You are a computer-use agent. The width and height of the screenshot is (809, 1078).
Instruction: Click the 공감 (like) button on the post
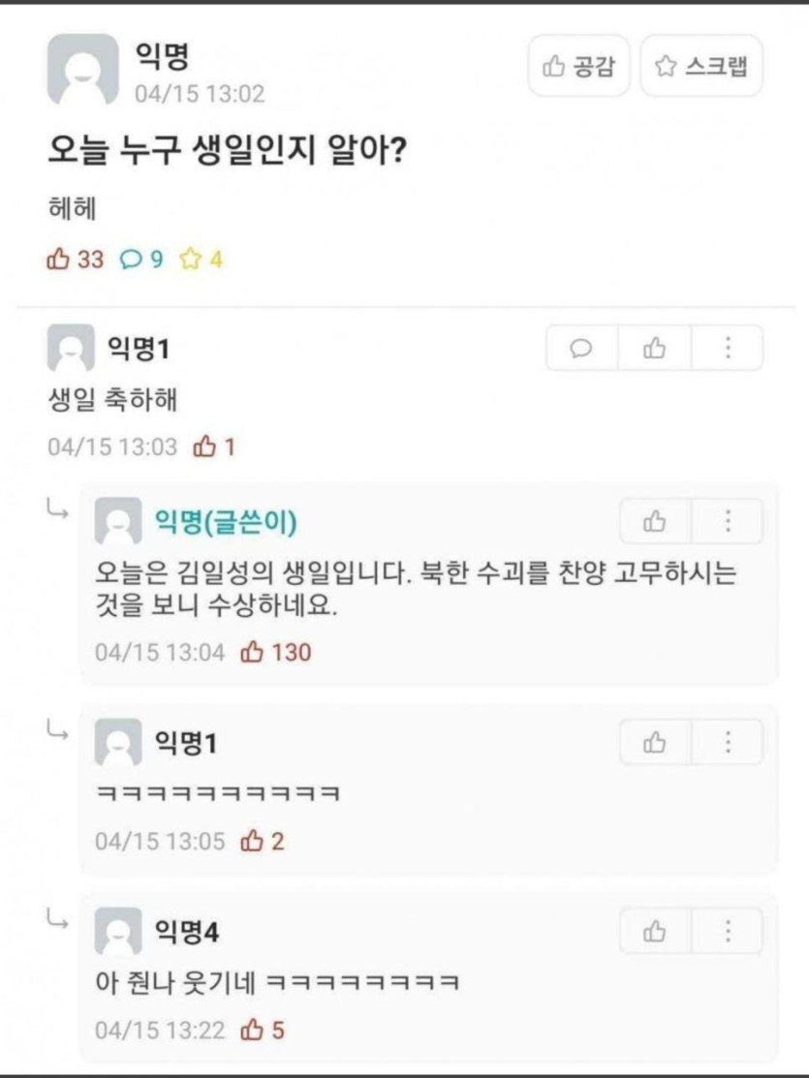click(x=578, y=66)
